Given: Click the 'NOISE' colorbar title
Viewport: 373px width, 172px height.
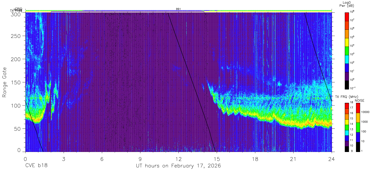Looking at the screenshot, I should 360,100.
